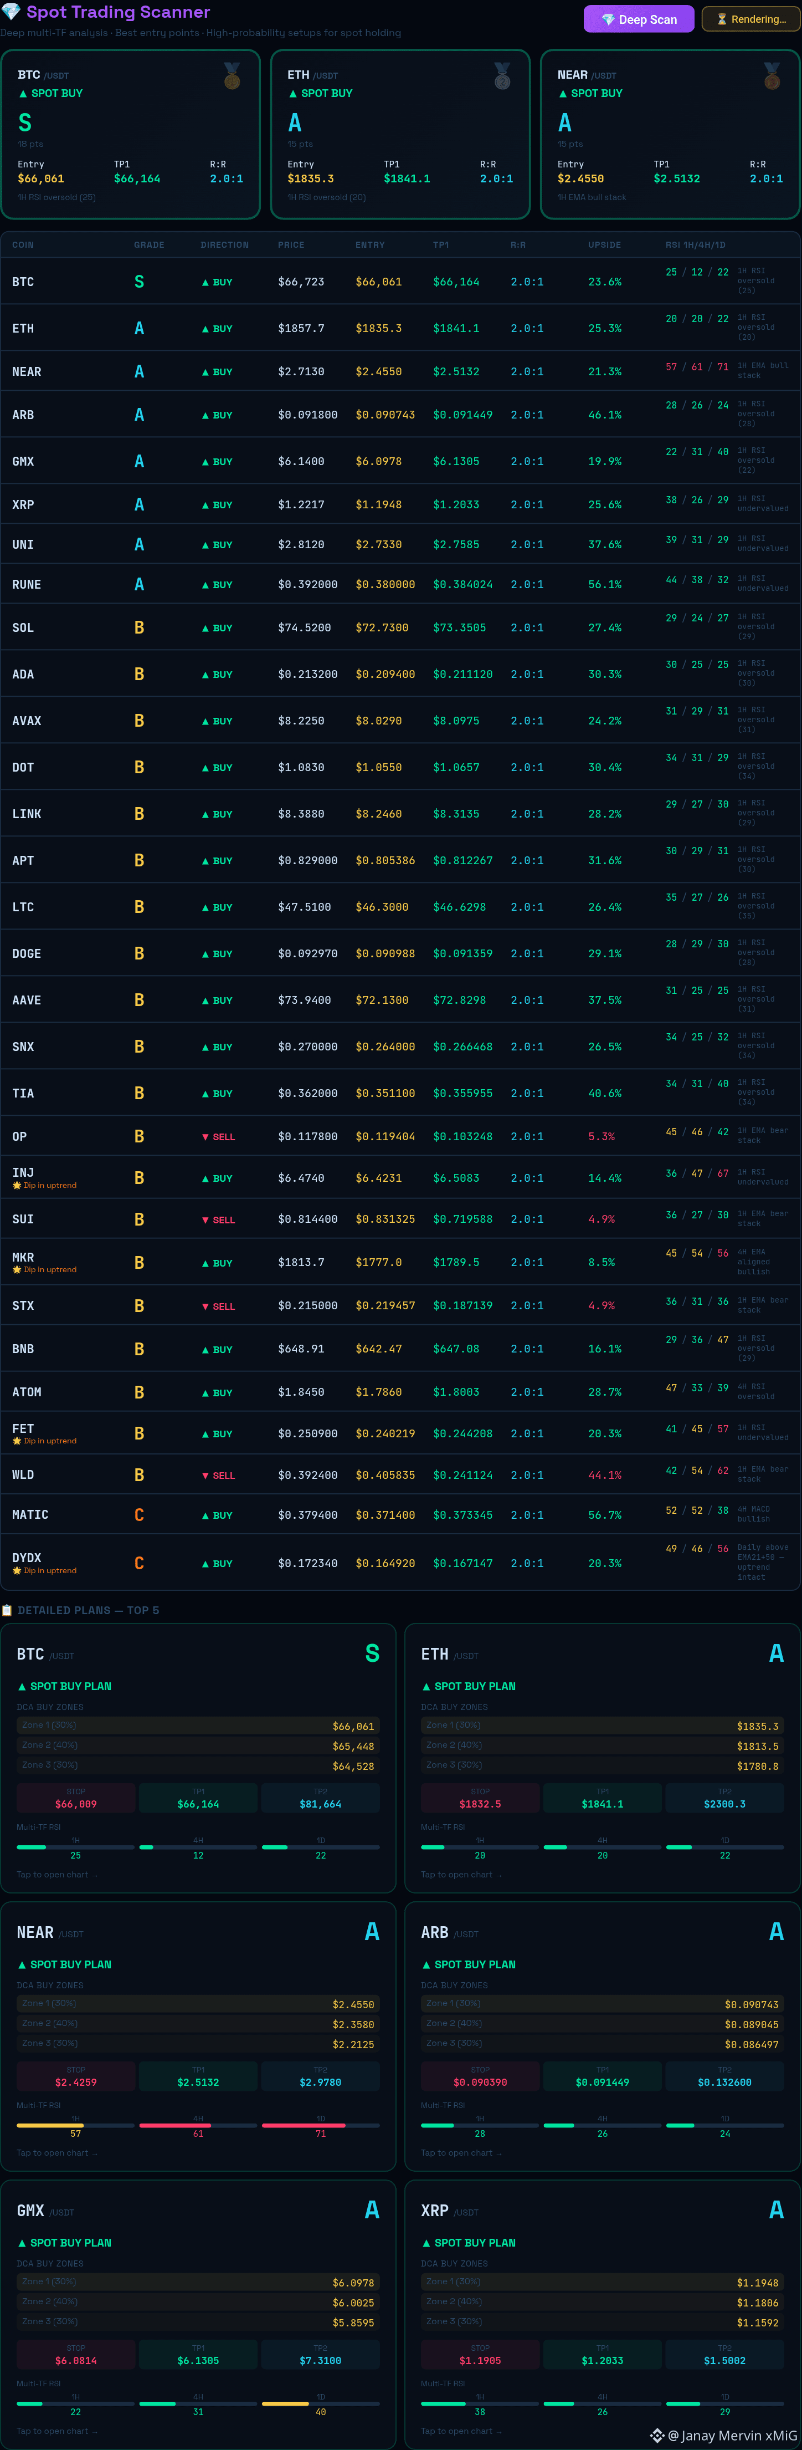Click the XRP row upside value 25.6%

click(x=604, y=505)
